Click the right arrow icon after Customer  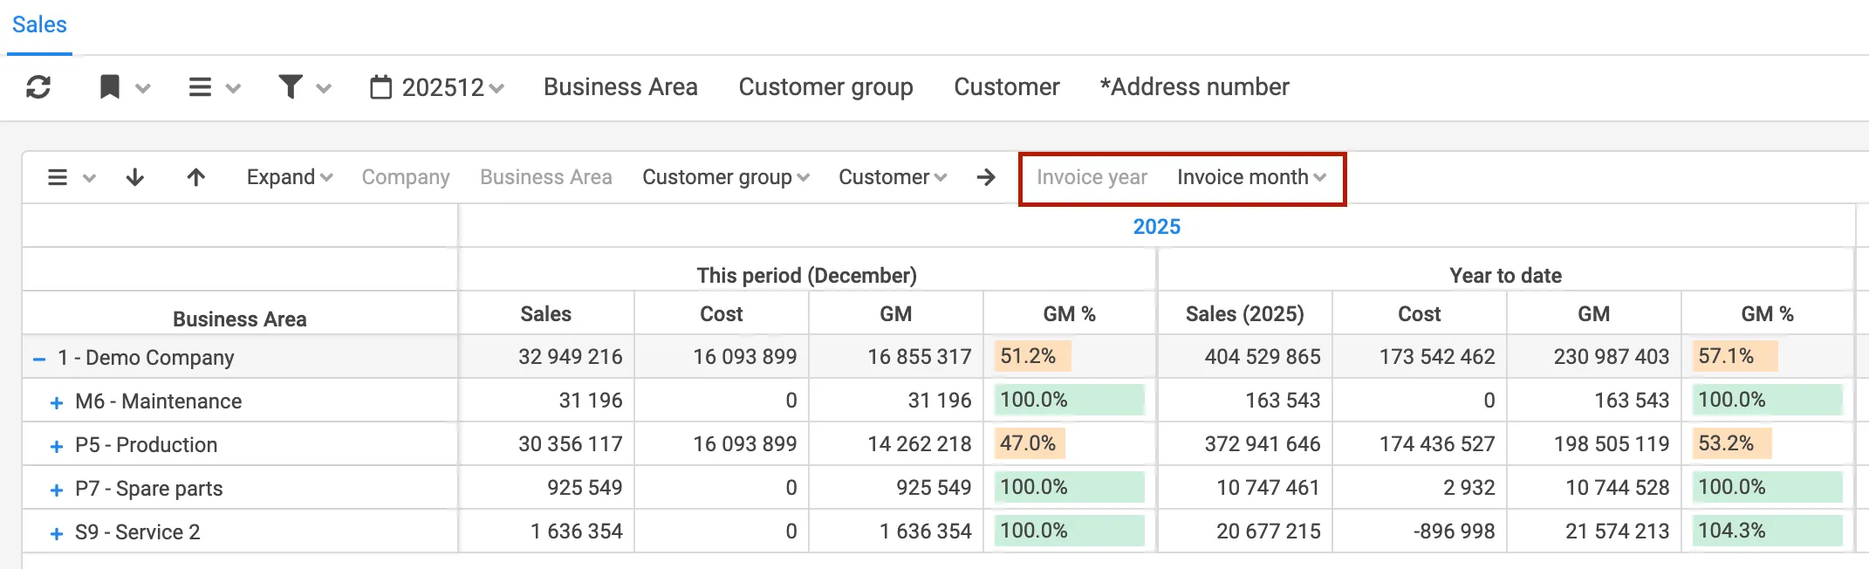pos(986,178)
